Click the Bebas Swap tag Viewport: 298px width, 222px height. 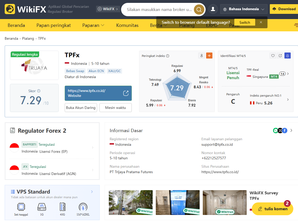[x=75, y=71]
